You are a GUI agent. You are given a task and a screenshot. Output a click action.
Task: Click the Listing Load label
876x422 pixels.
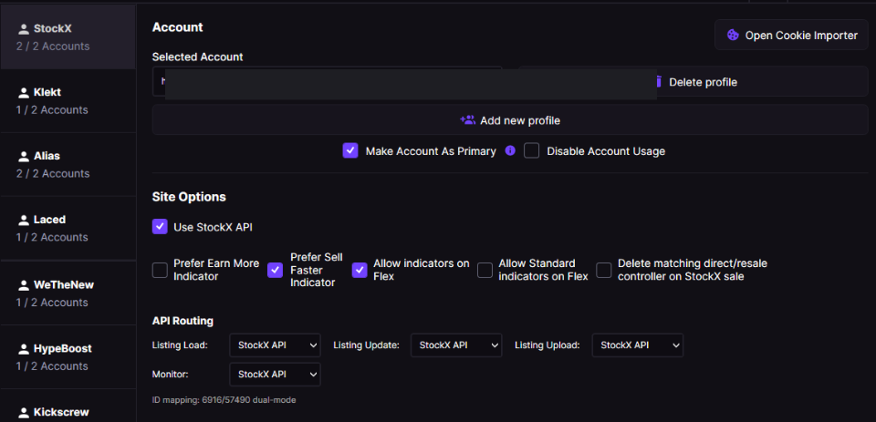[180, 345]
